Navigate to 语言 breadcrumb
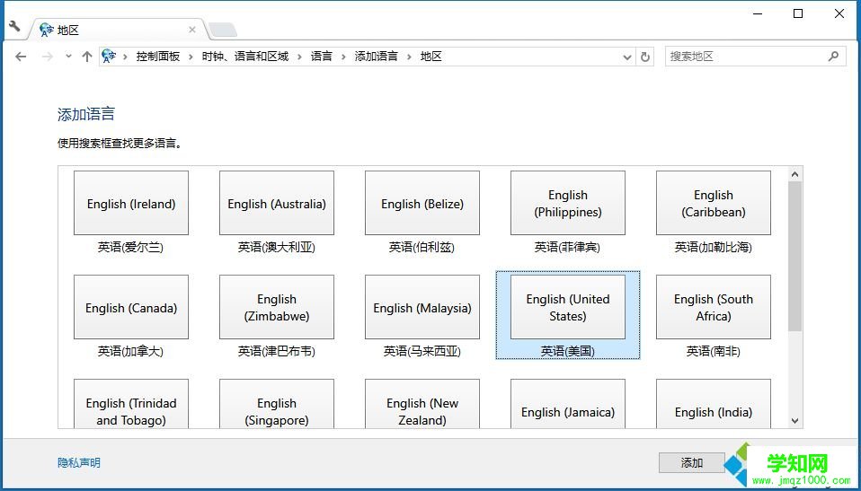Image resolution: width=861 pixels, height=491 pixels. click(x=321, y=56)
